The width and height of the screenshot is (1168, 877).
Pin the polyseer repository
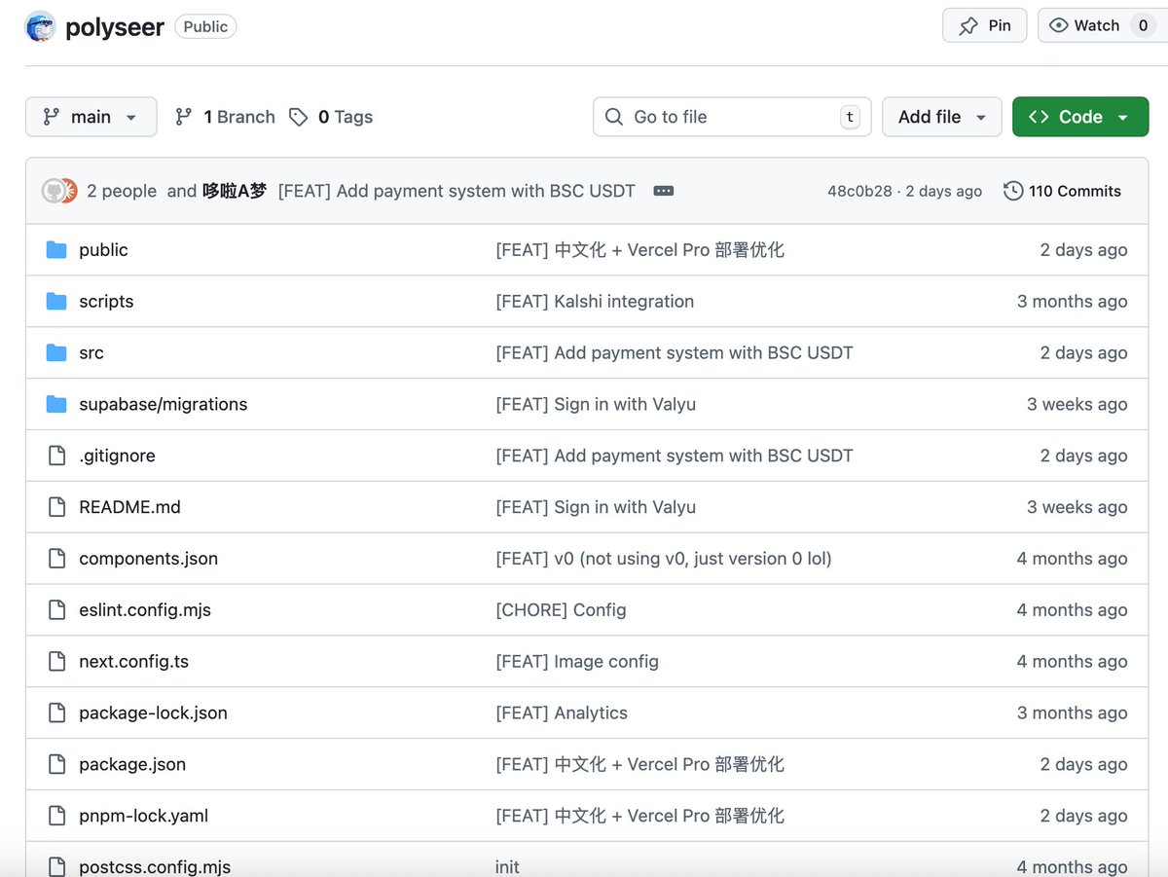point(984,25)
